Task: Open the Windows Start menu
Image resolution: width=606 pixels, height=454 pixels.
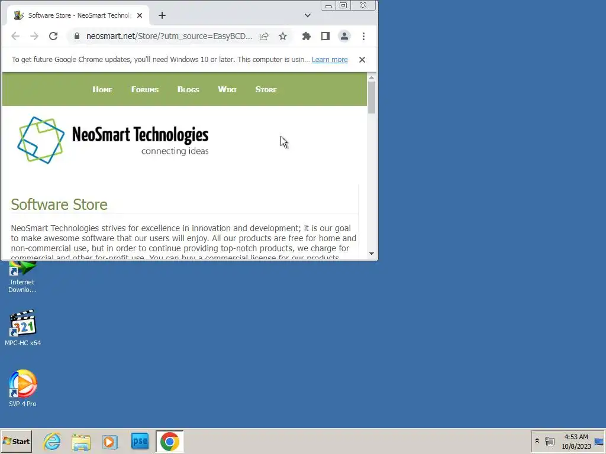Action: click(16, 442)
